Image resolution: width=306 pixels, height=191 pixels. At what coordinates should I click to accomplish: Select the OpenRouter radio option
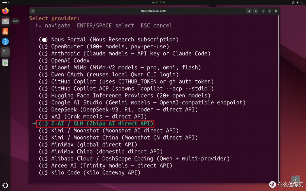pyautogui.click(x=104, y=47)
